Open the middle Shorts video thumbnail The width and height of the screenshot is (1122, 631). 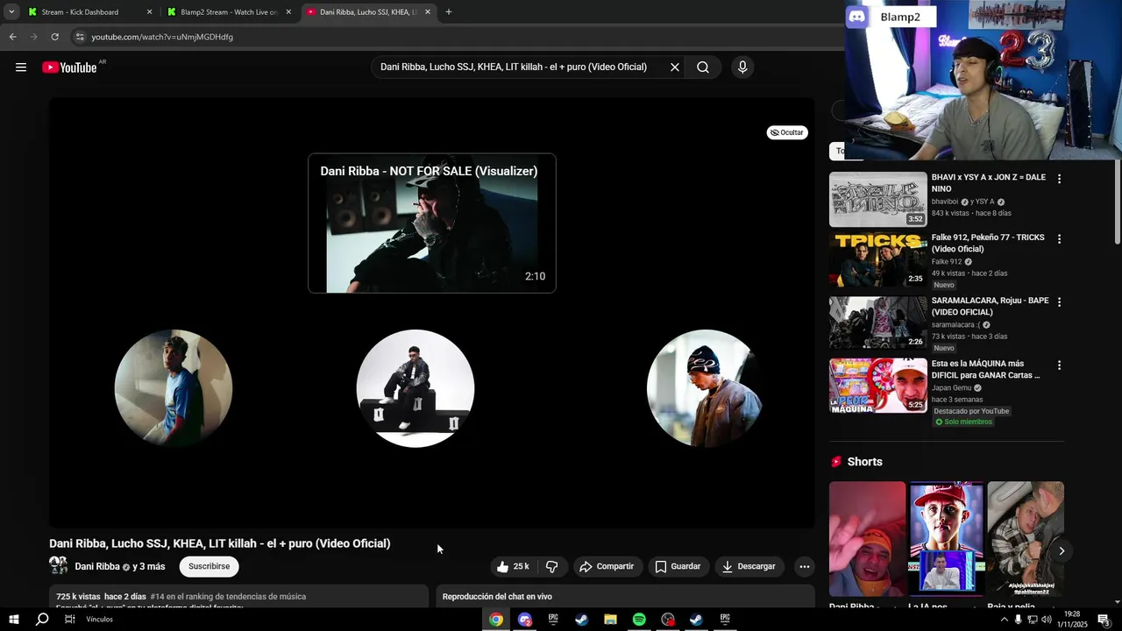point(947,539)
